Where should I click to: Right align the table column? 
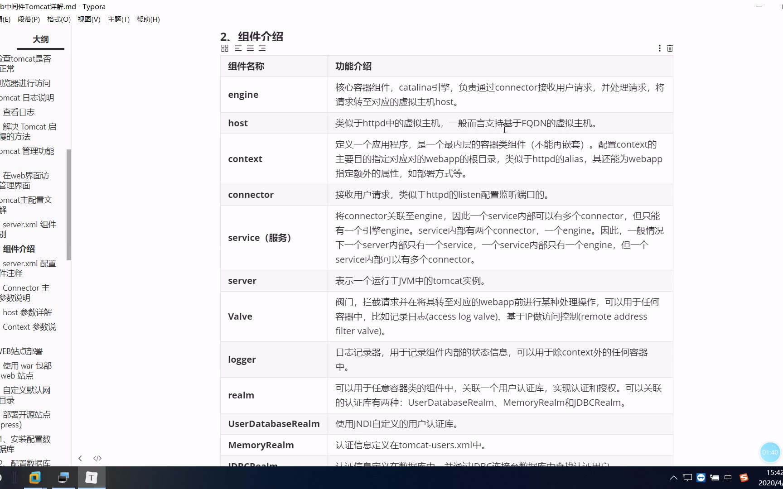262,48
